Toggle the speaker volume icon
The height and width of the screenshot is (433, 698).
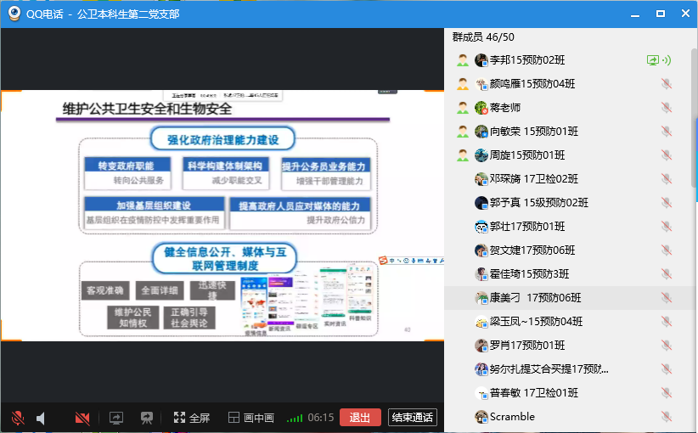pos(41,418)
